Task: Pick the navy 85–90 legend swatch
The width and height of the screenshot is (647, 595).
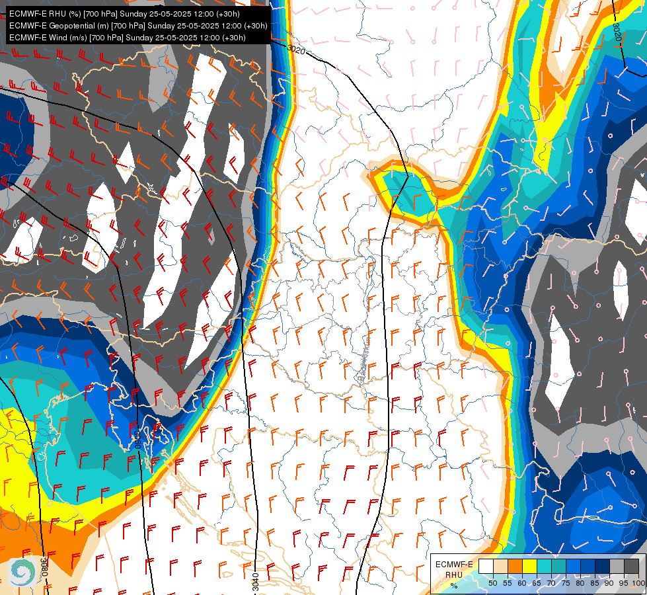Action: point(602,567)
